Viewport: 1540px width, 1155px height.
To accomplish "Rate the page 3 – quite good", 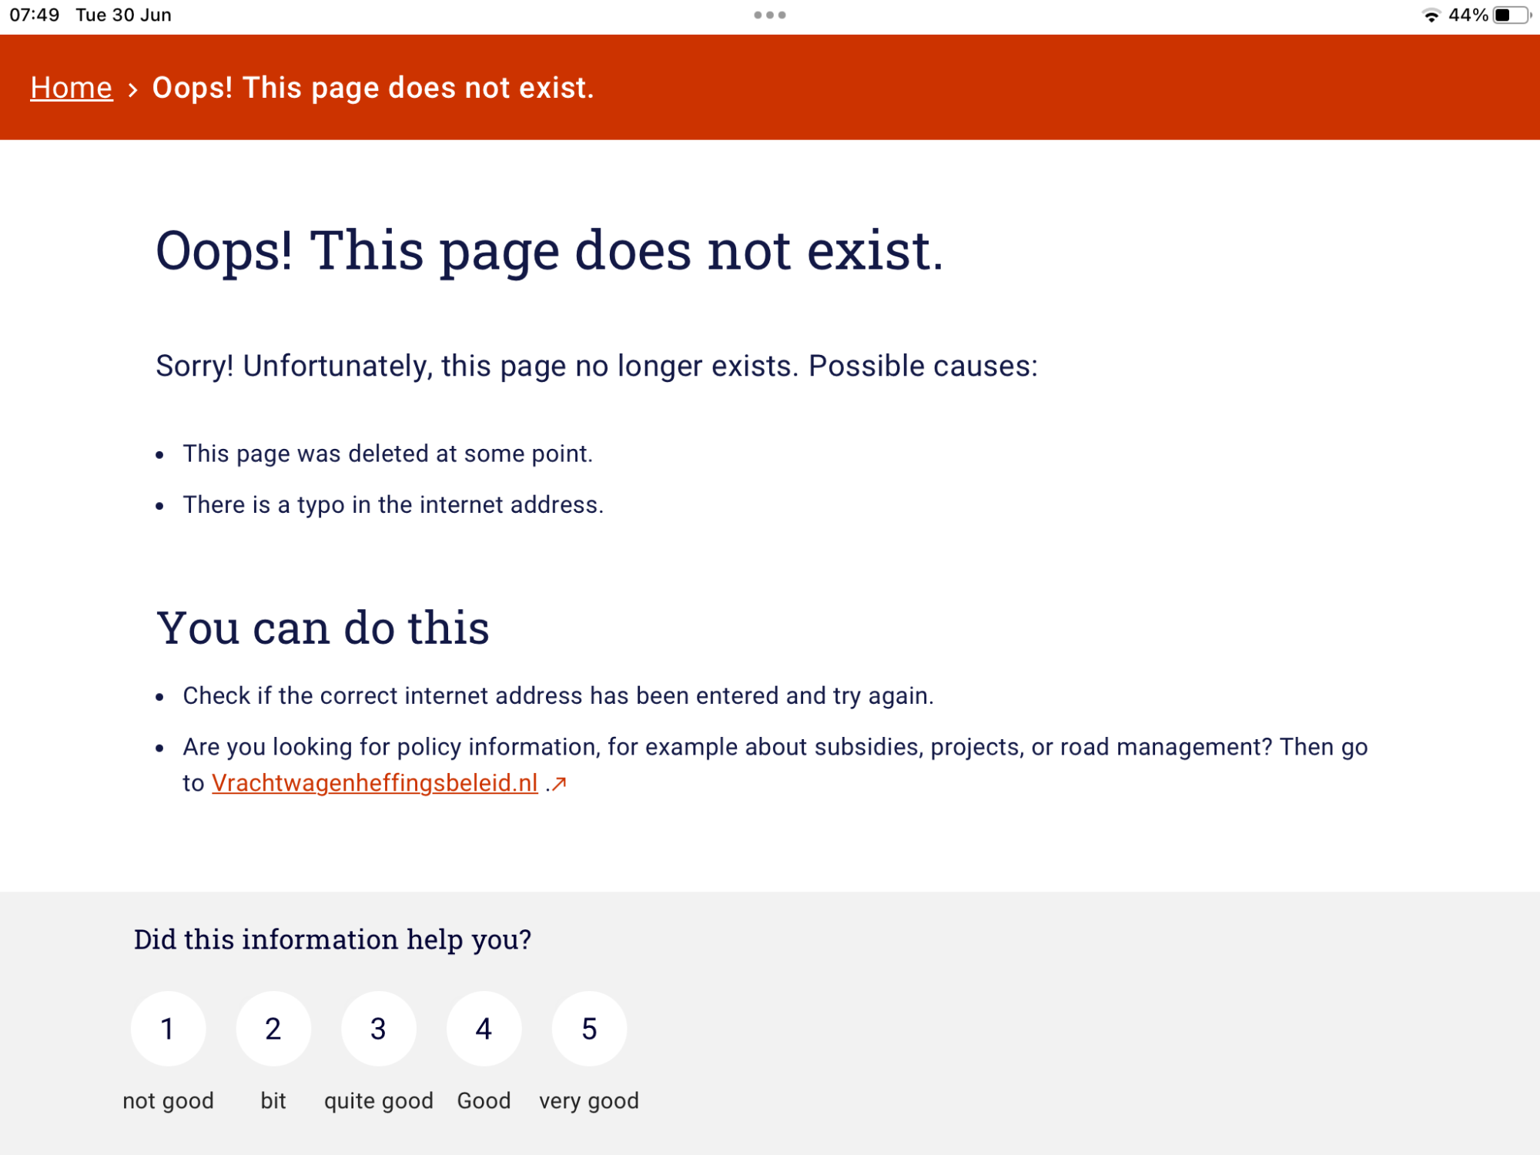I will tap(379, 1029).
